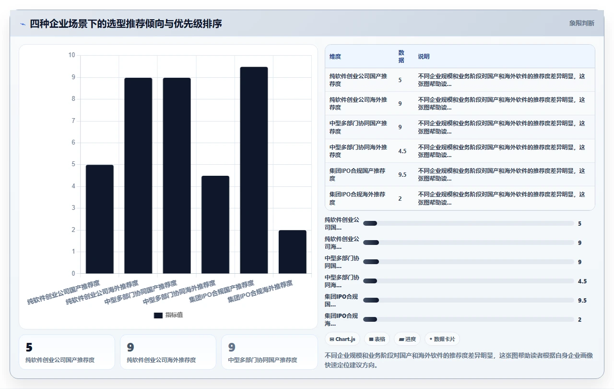The image size is (614, 389).
Task: Click the 纯软件创业公司国产推荐度 chart bar
Action: tap(100, 219)
